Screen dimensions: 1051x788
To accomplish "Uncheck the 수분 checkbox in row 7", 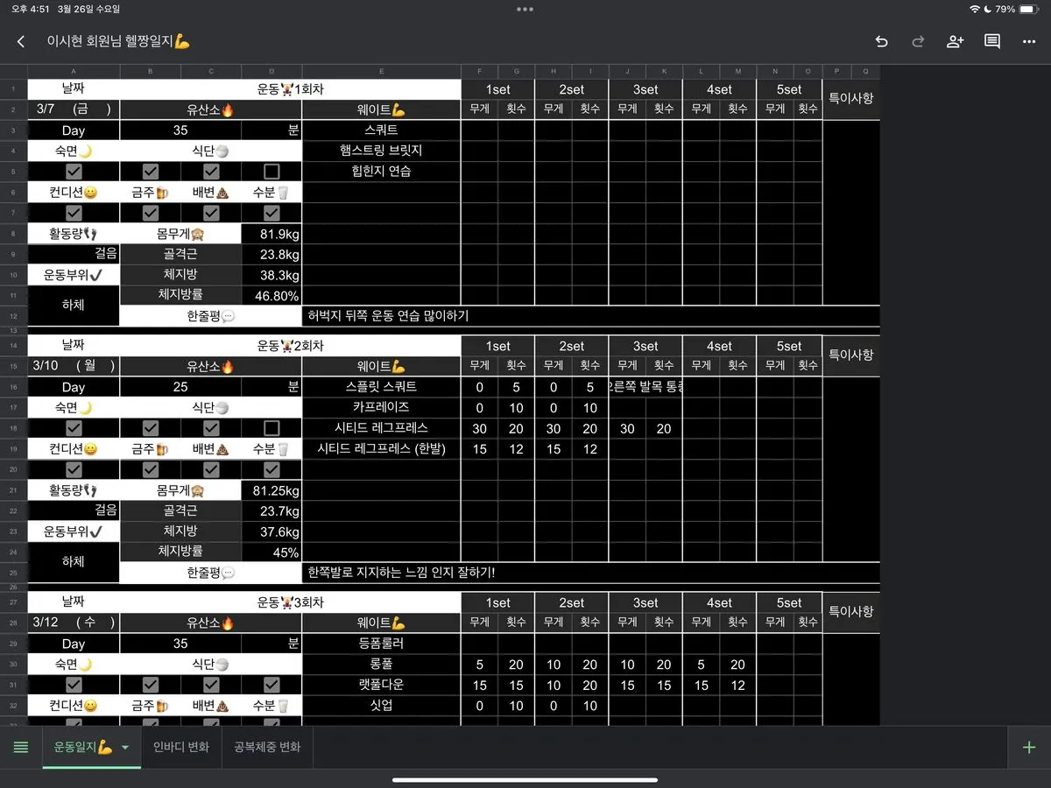I will pyautogui.click(x=272, y=213).
